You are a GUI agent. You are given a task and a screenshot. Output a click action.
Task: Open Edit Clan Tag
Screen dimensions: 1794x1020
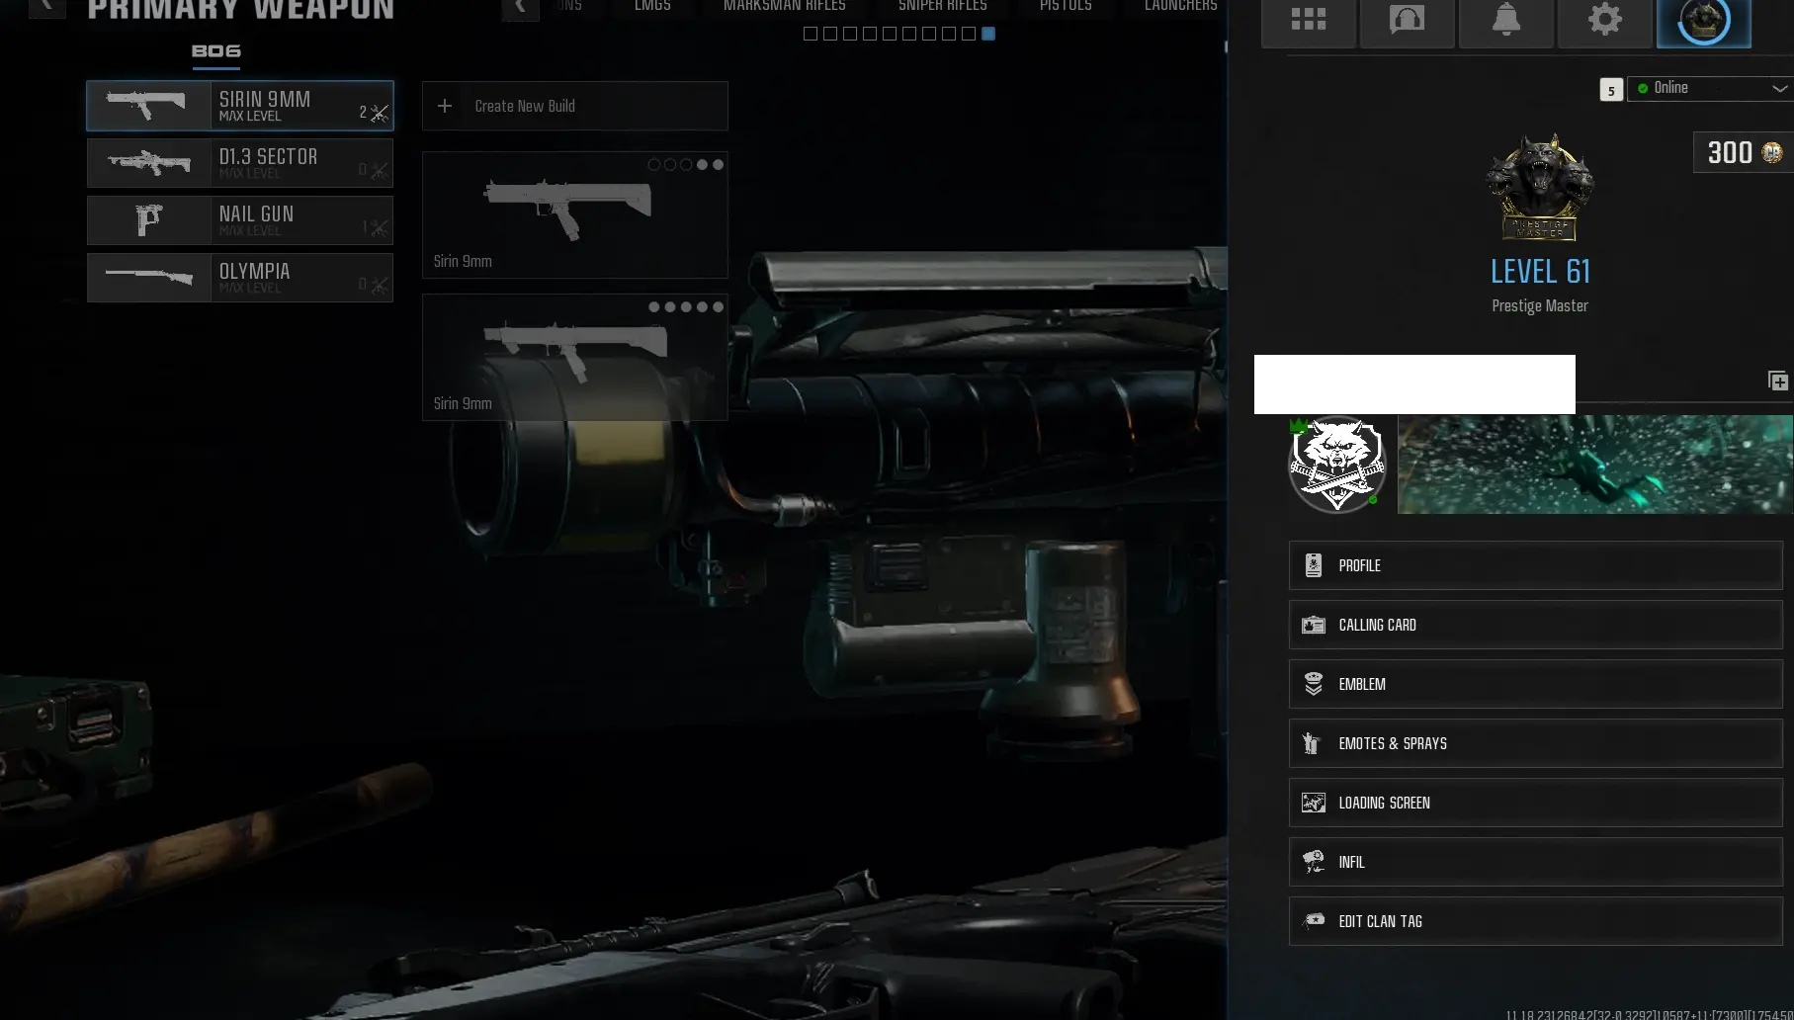coord(1535,921)
